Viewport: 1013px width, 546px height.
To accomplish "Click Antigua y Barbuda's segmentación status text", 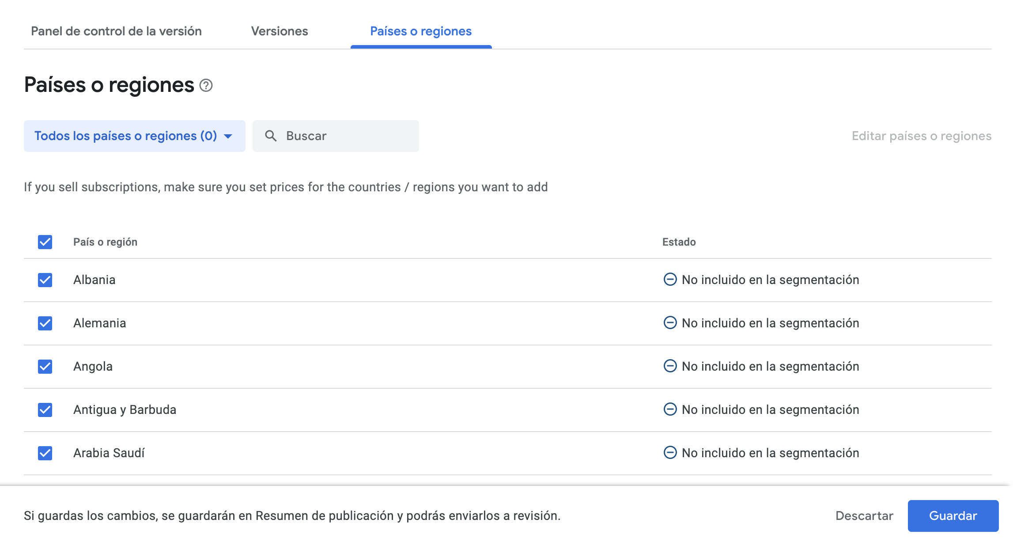I will pyautogui.click(x=771, y=410).
